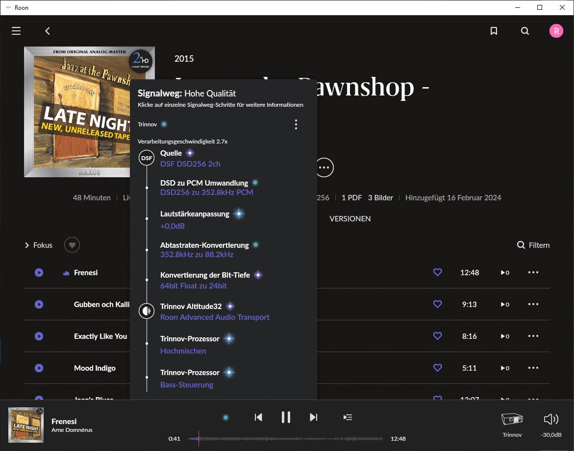Open the volume control at -30,0dB

(551, 424)
